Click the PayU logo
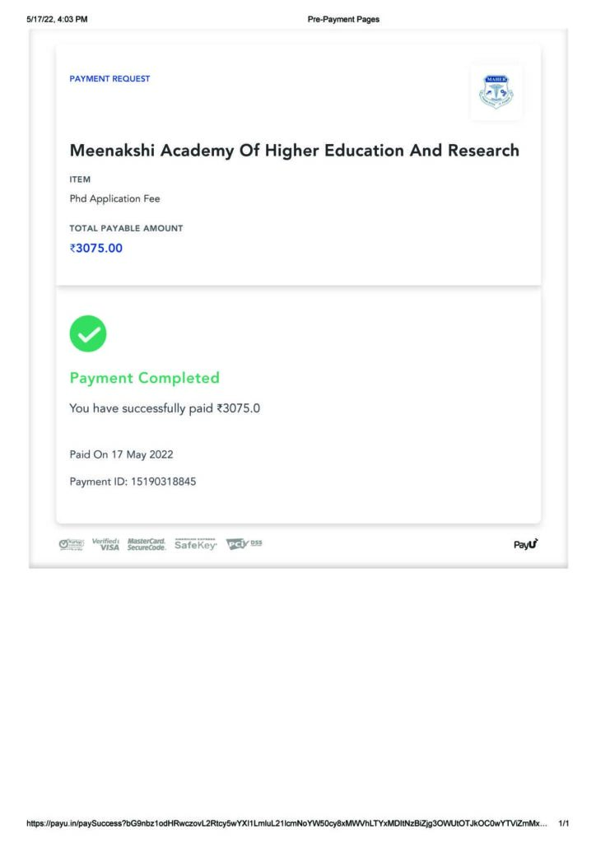596x843 pixels. coord(525,544)
